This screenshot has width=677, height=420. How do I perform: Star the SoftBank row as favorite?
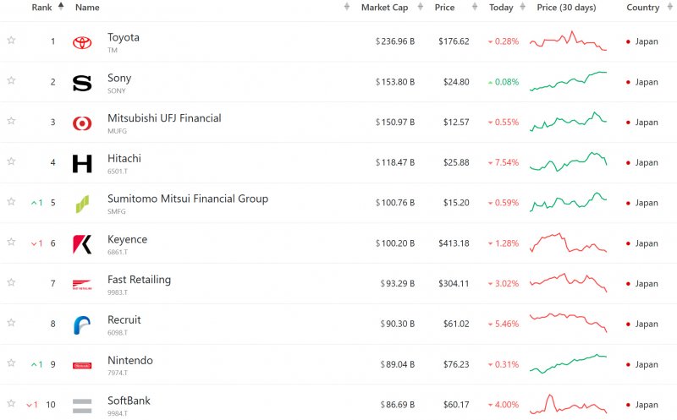[x=11, y=403]
